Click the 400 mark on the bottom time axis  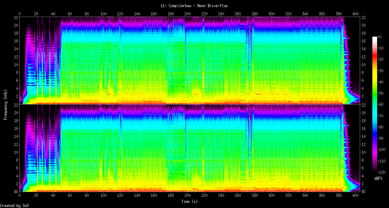click(x=356, y=195)
